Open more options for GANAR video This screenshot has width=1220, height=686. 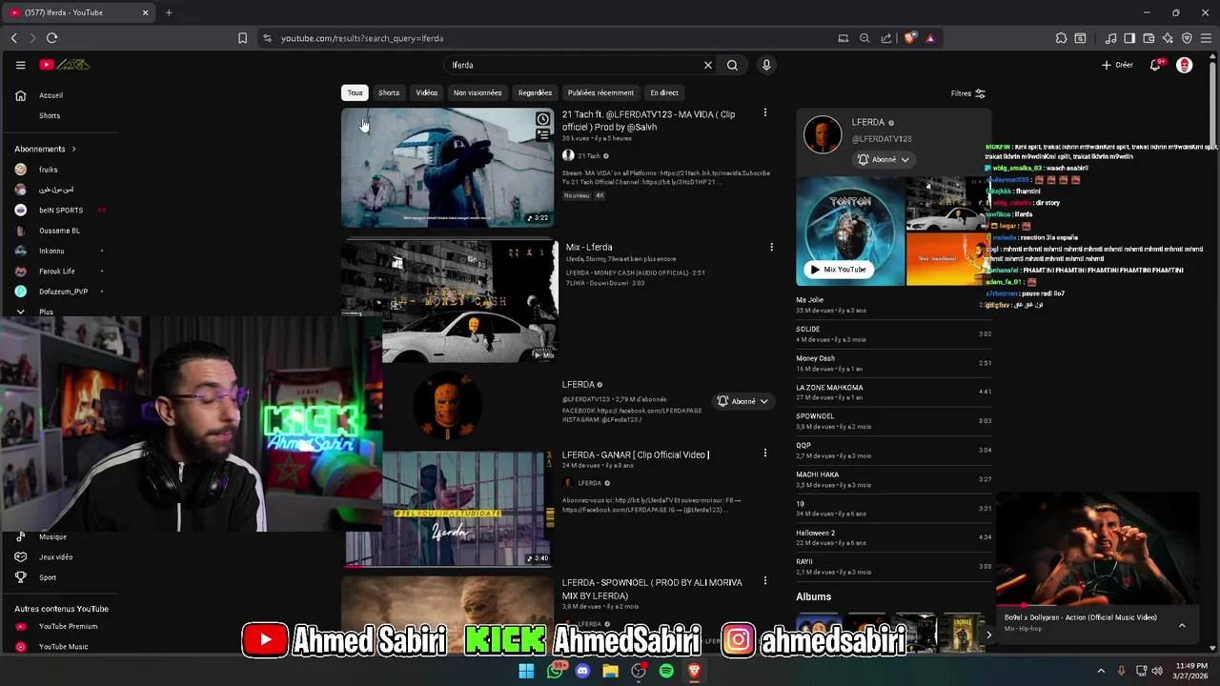coord(764,454)
